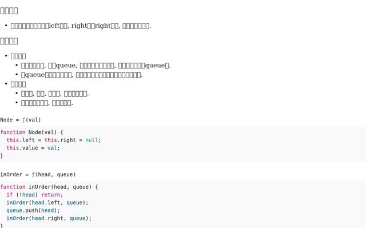Click the Node = ƒ(val) cell output
The height and width of the screenshot is (228, 366).
point(21,120)
